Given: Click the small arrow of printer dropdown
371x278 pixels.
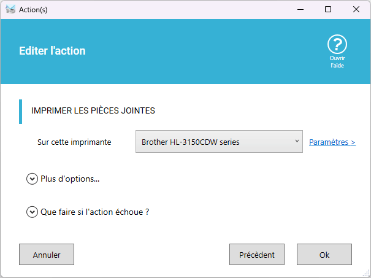Looking at the screenshot, I should coord(297,141).
